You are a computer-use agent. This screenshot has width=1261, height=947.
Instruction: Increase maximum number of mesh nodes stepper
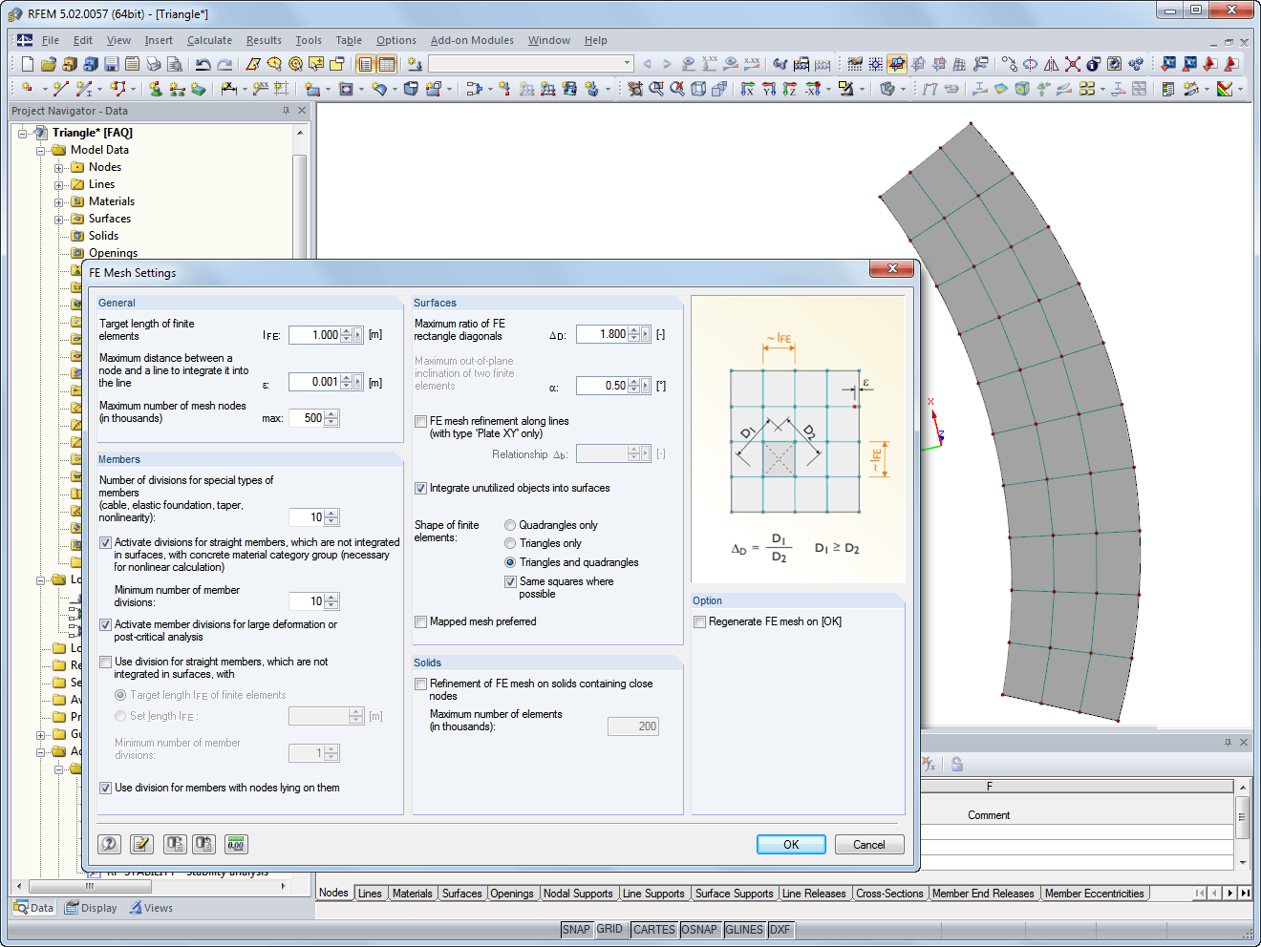tap(331, 413)
